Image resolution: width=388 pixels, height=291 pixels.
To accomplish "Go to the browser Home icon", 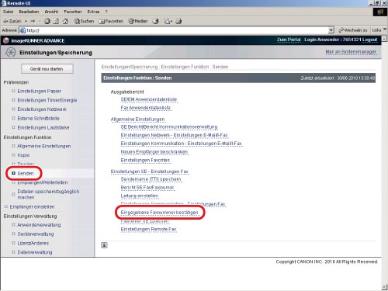I will click(x=65, y=21).
